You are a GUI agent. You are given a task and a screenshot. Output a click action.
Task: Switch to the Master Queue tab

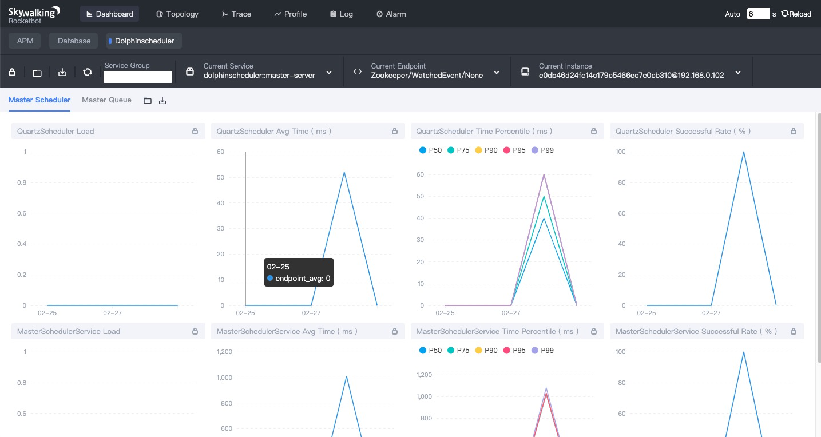point(106,100)
